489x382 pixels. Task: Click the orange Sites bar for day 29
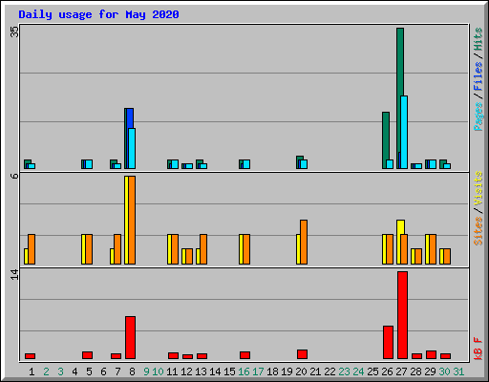(433, 249)
